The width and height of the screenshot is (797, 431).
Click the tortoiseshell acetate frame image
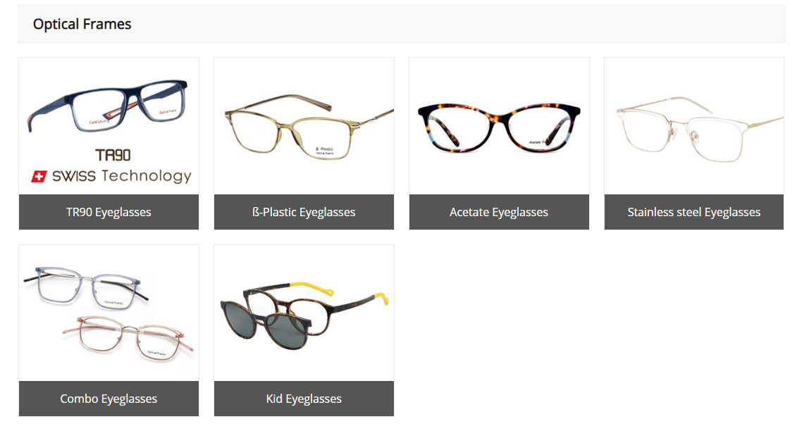(499, 127)
